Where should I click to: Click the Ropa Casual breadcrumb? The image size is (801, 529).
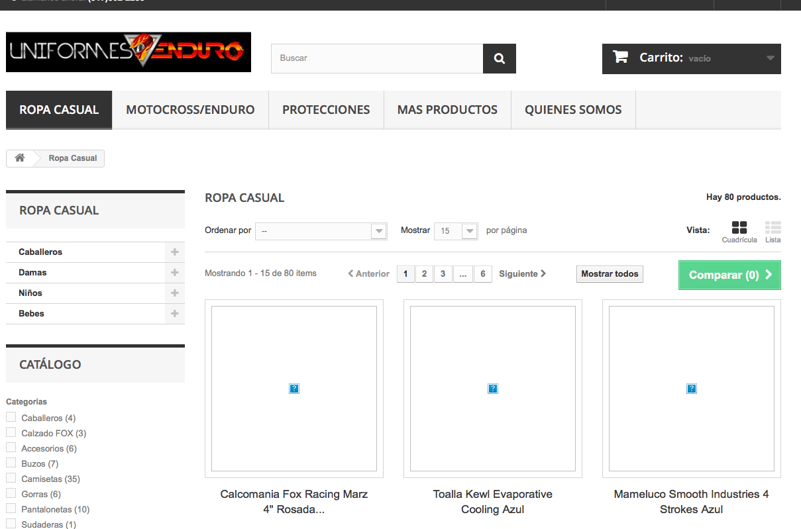(73, 158)
